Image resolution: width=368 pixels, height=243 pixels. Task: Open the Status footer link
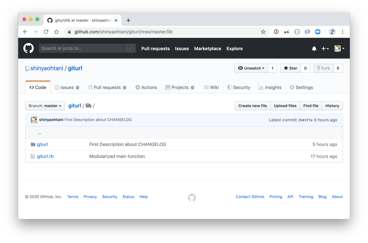[x=128, y=197]
